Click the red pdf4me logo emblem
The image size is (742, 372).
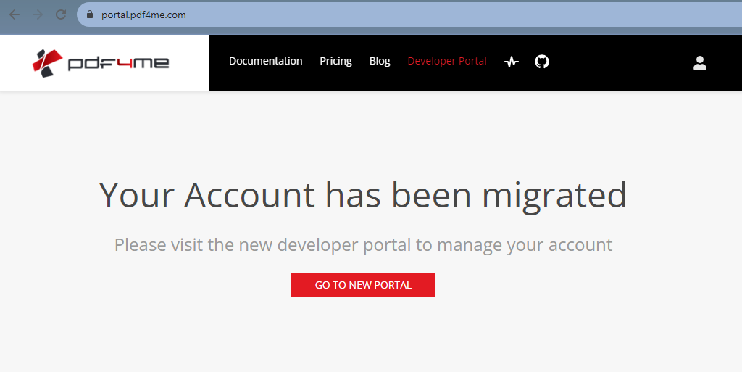click(46, 63)
